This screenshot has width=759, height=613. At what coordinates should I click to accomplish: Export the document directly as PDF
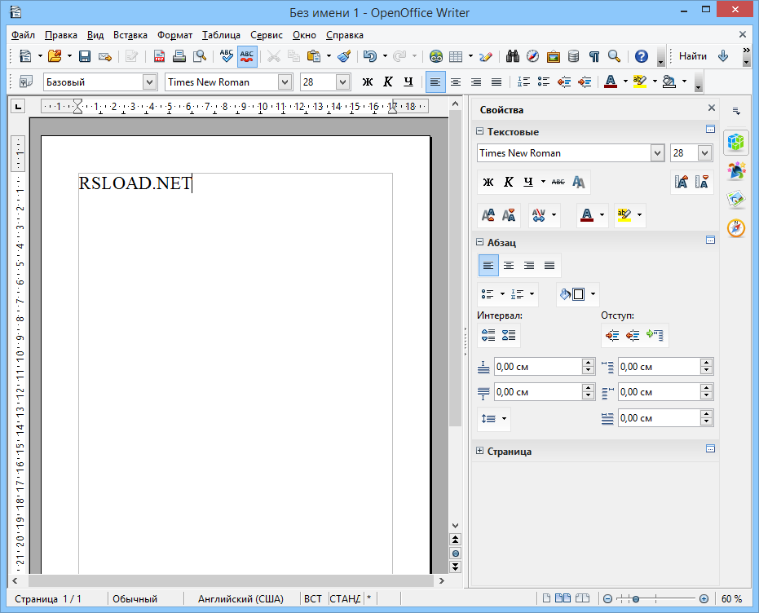point(159,55)
